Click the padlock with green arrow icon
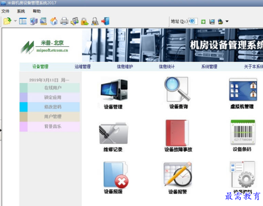 [x=85, y=22]
